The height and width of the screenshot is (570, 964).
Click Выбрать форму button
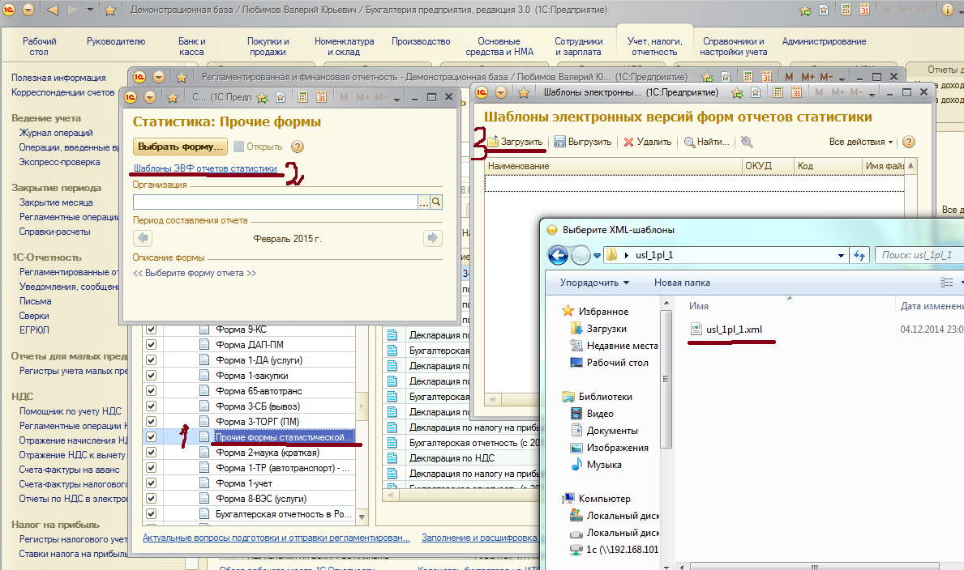tap(180, 147)
